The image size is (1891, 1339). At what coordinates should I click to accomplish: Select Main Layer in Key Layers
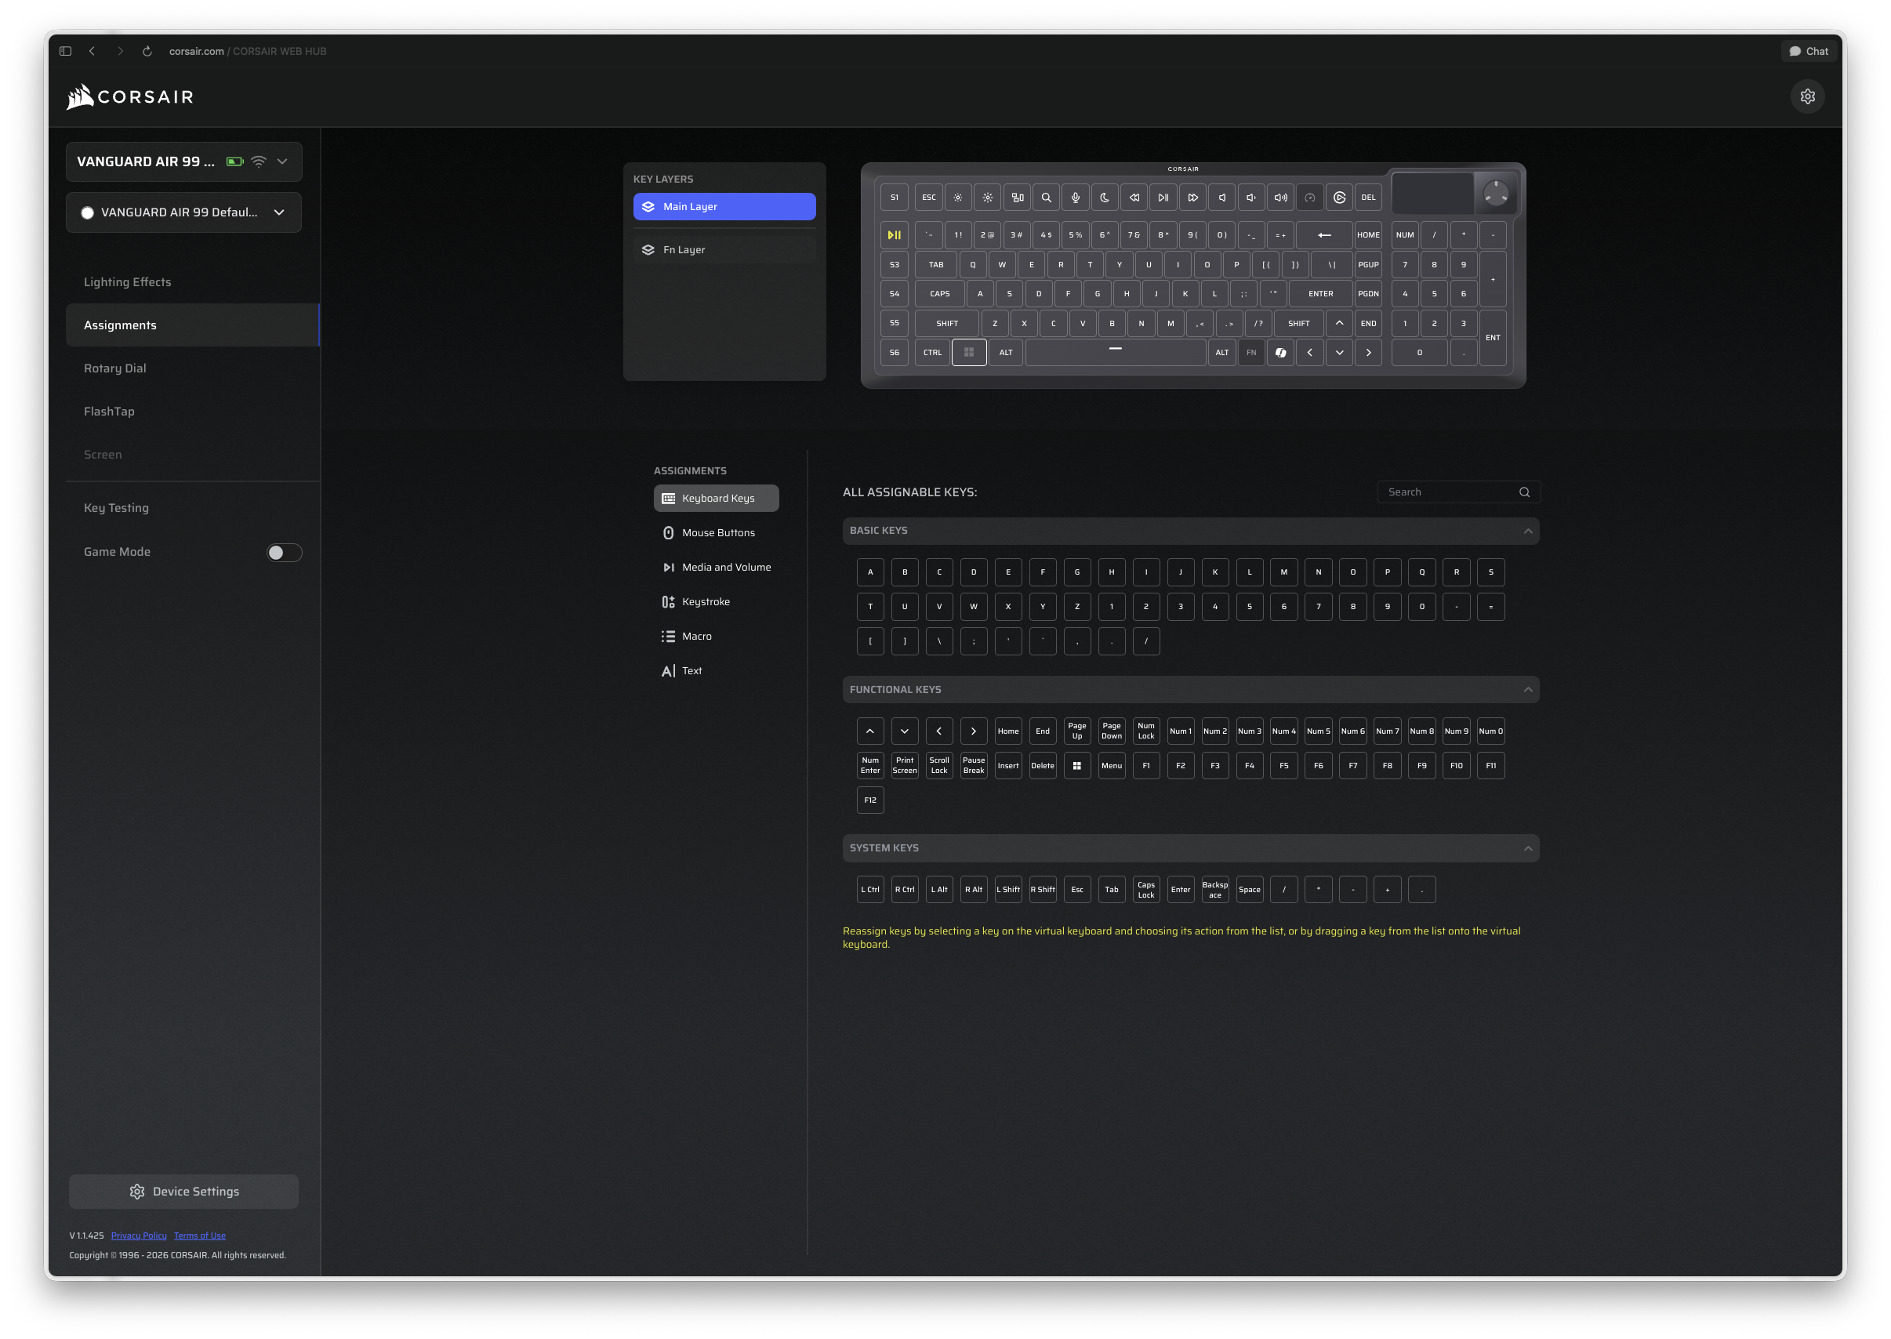(x=724, y=207)
